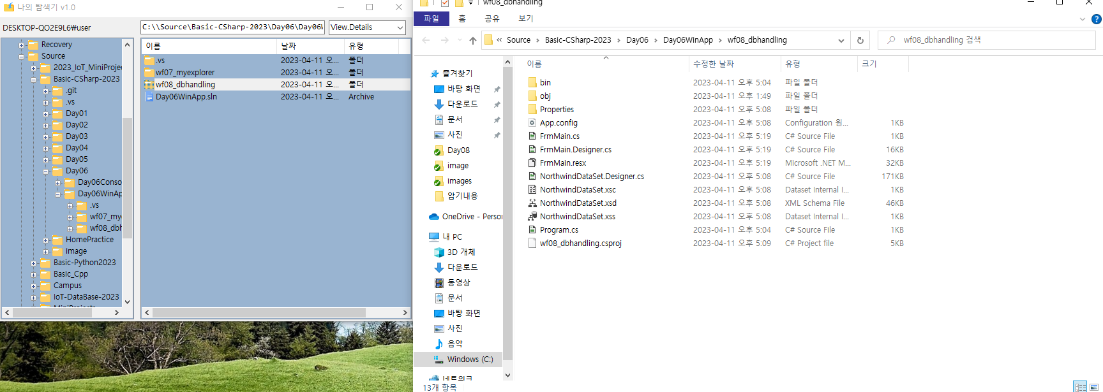1103x392 pixels.
Task: Select wf07_myexplorer row in file list
Action: (x=276, y=73)
